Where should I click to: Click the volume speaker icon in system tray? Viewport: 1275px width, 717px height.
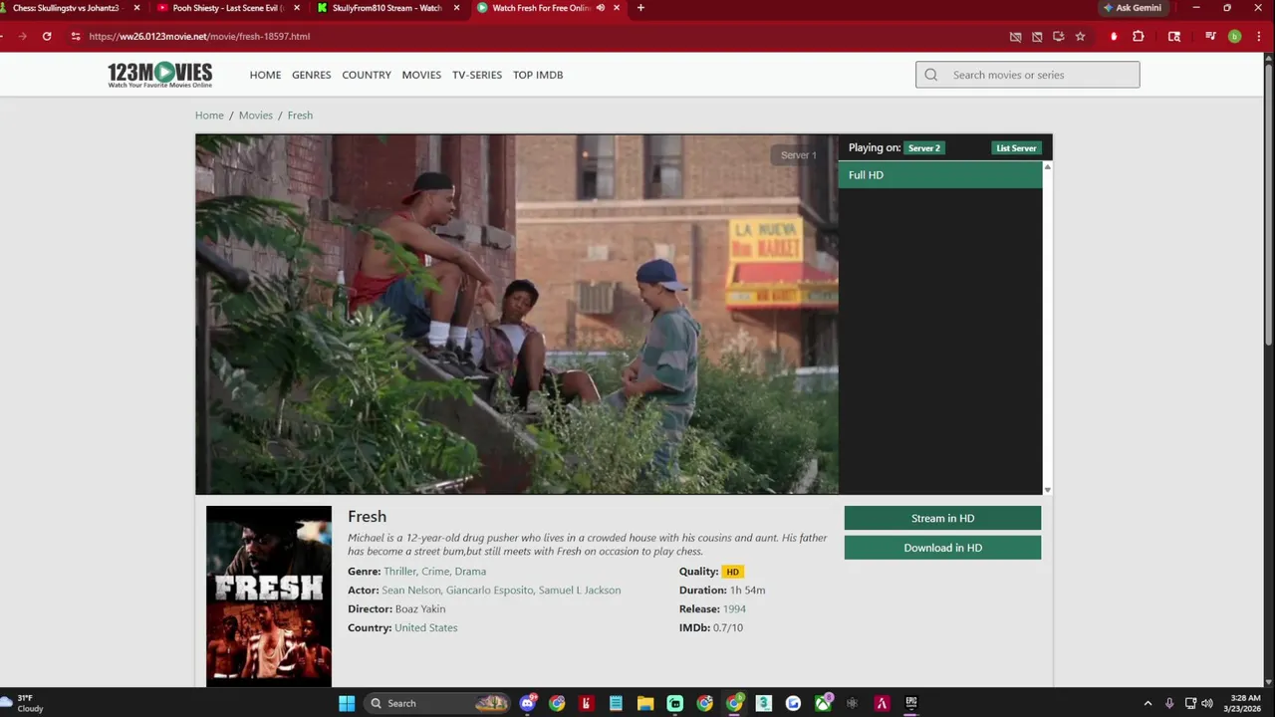coord(1206,703)
